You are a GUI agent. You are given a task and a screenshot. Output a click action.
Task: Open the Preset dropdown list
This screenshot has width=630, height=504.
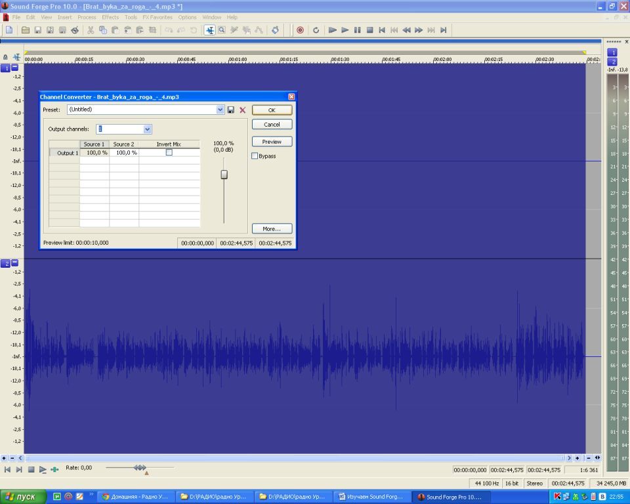pyautogui.click(x=220, y=110)
